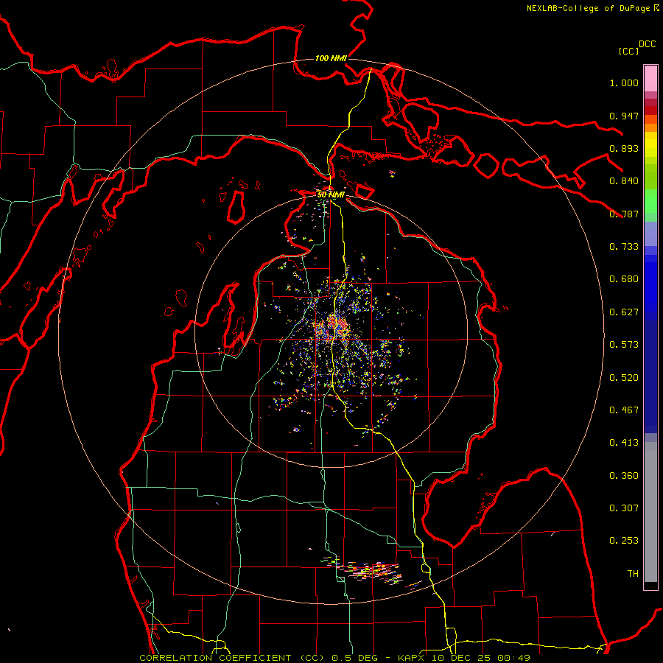Pick the gray segment of the color bar
Viewport: 663px width, 663px height.
650,512
